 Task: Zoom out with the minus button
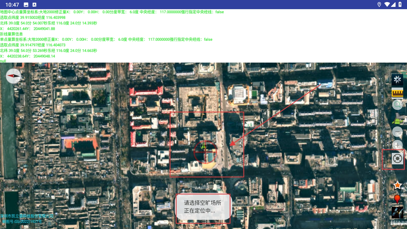coord(397,132)
